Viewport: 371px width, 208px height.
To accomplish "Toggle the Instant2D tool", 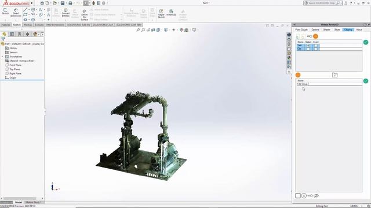I will (x=171, y=13).
